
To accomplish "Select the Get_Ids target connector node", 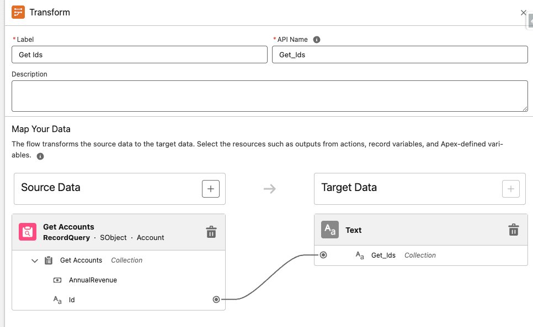I will [x=323, y=255].
